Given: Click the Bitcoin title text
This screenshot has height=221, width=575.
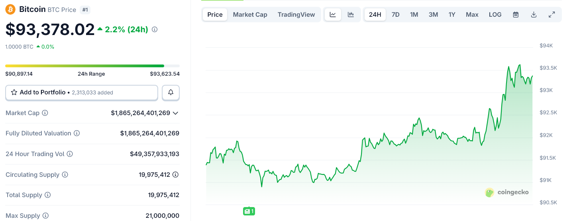Looking at the screenshot, I should [x=32, y=9].
